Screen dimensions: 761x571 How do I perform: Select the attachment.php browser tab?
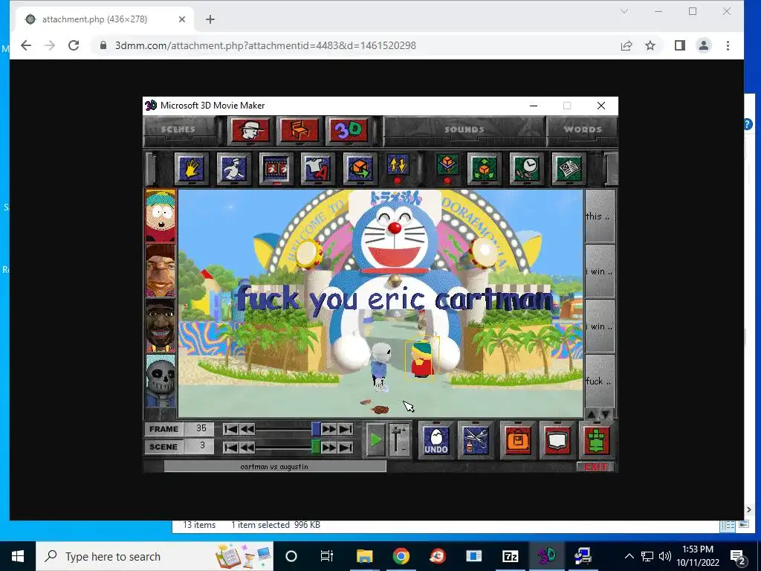click(x=106, y=19)
